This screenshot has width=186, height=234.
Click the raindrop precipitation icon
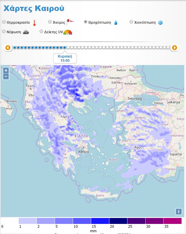tap(116, 23)
